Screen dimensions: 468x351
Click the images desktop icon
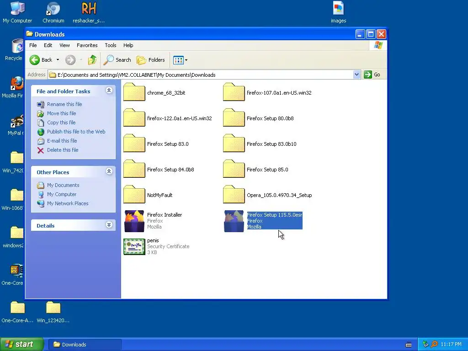pos(339,8)
